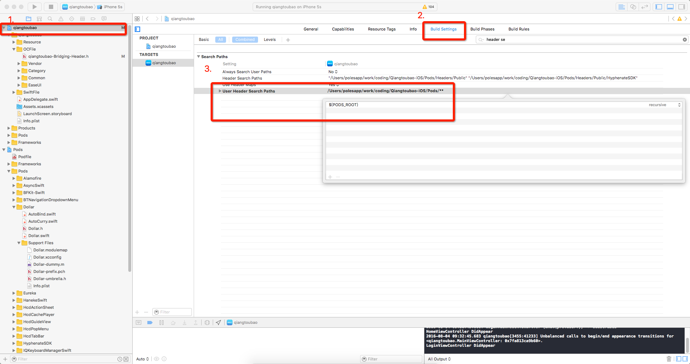This screenshot has height=364, width=690.
Task: Select qiangtoubao under TARGETS
Action: pyautogui.click(x=164, y=63)
